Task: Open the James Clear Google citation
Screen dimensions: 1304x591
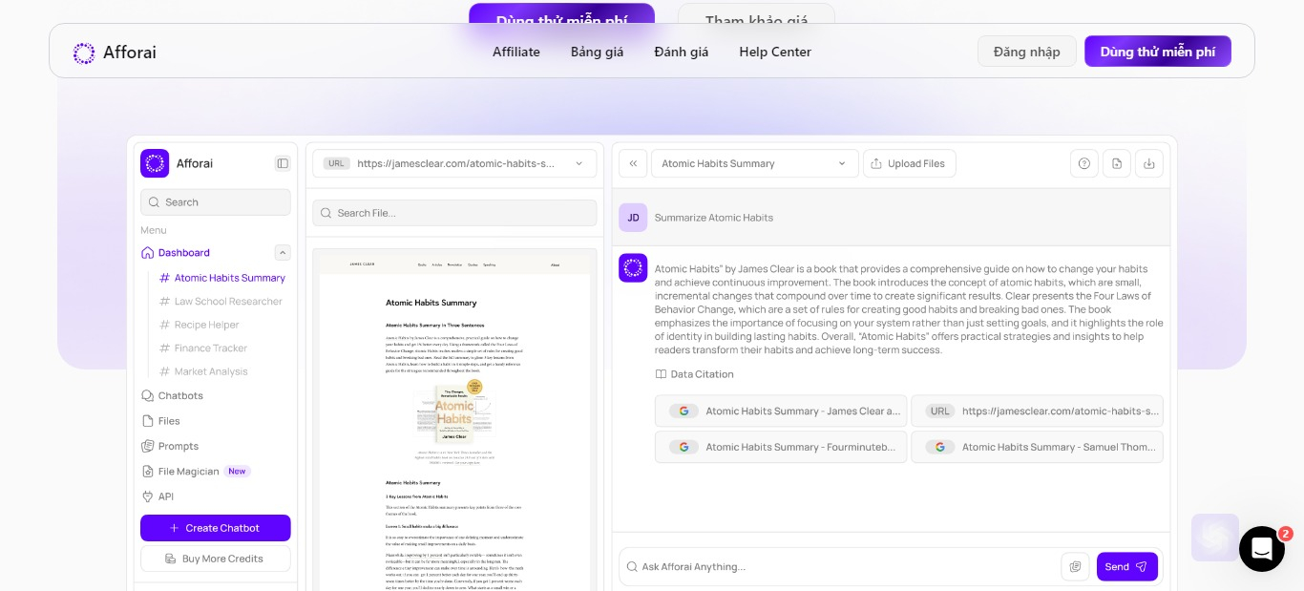Action: pyautogui.click(x=781, y=411)
